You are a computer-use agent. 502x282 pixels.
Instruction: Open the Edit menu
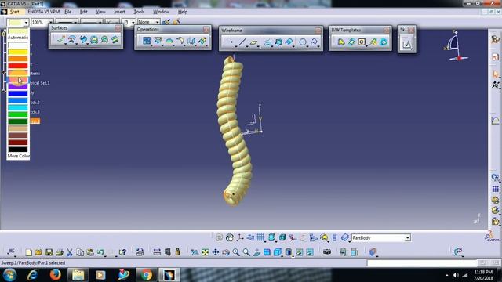(84, 12)
